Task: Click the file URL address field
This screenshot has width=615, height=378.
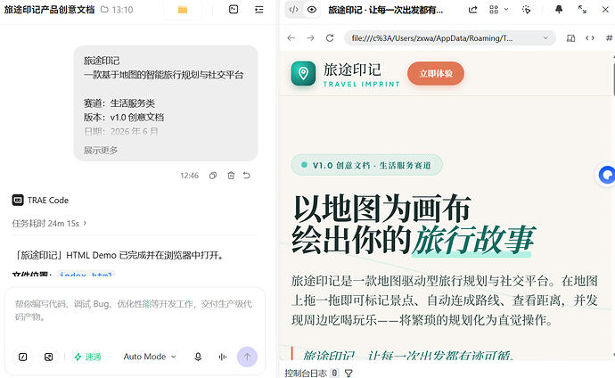Action: point(450,38)
